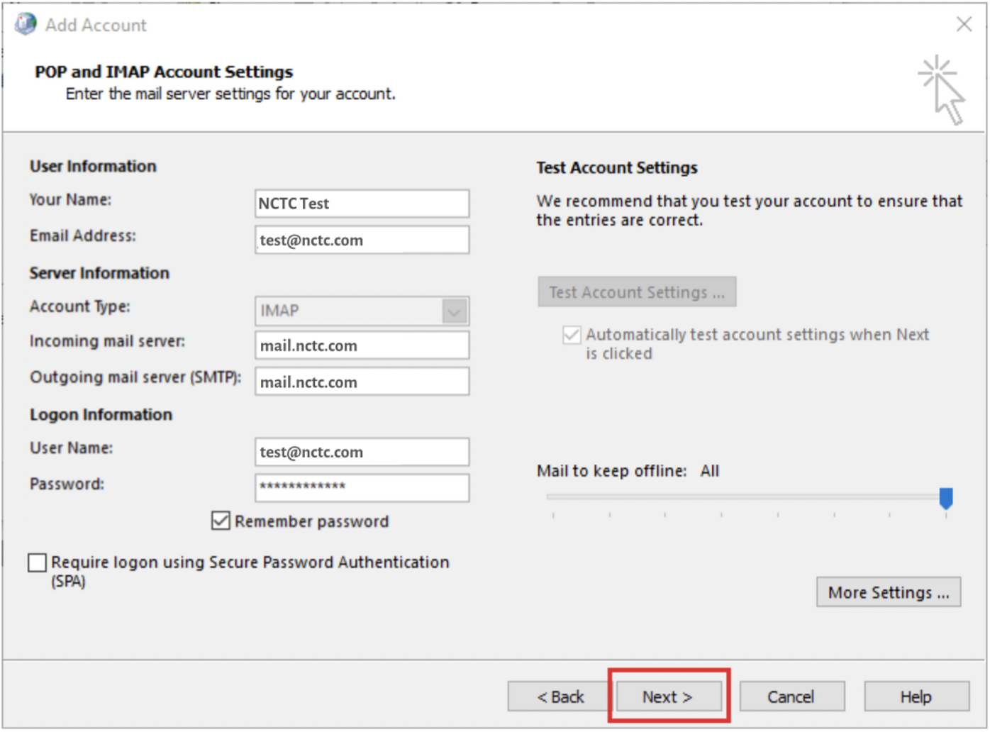Click the Account Type dropdown arrow

(456, 310)
